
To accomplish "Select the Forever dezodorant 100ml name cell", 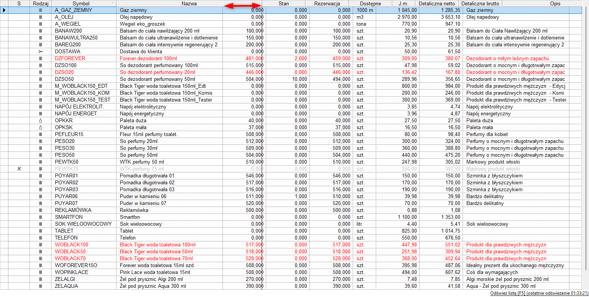I will pyautogui.click(x=169, y=58).
